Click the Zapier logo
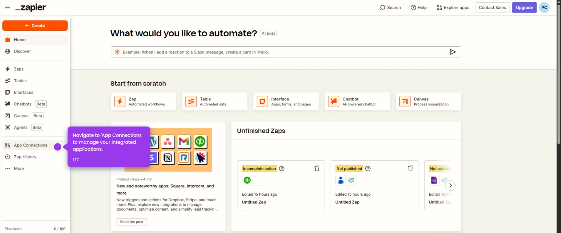Viewport: 561px width, 233px height. (x=30, y=8)
